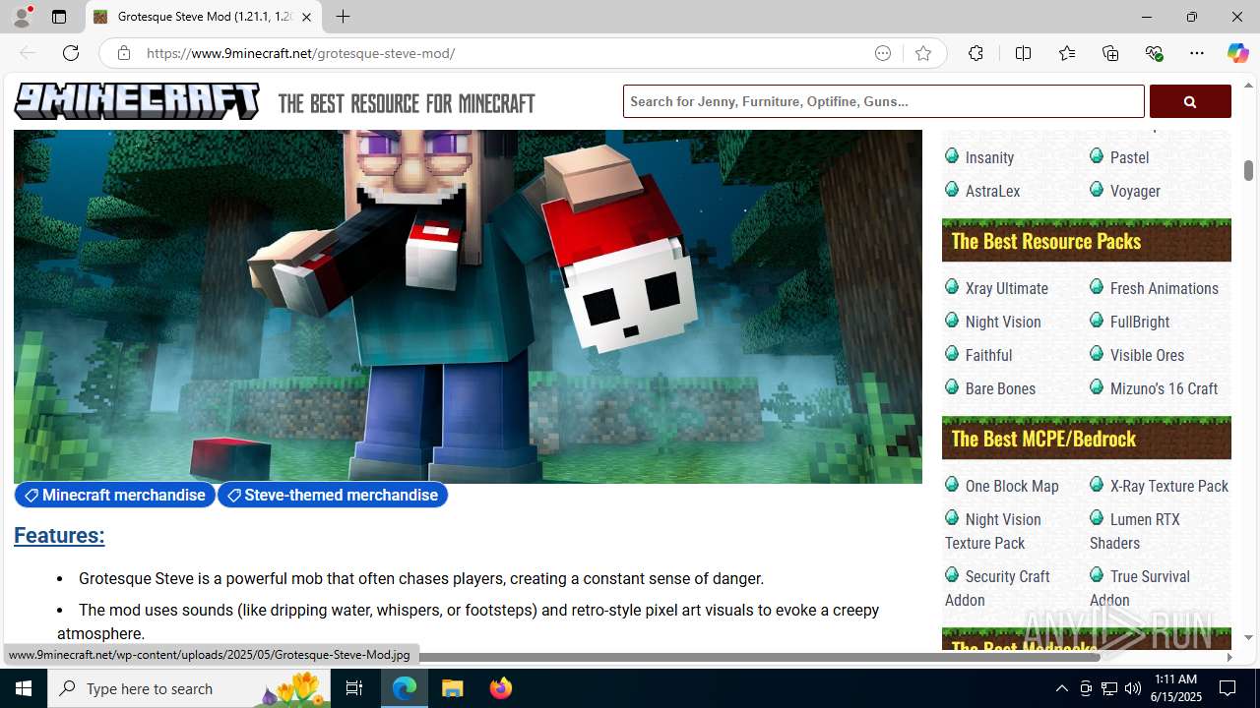Click Minecraft merchandise tag button
The width and height of the screenshot is (1260, 708).
[114, 495]
